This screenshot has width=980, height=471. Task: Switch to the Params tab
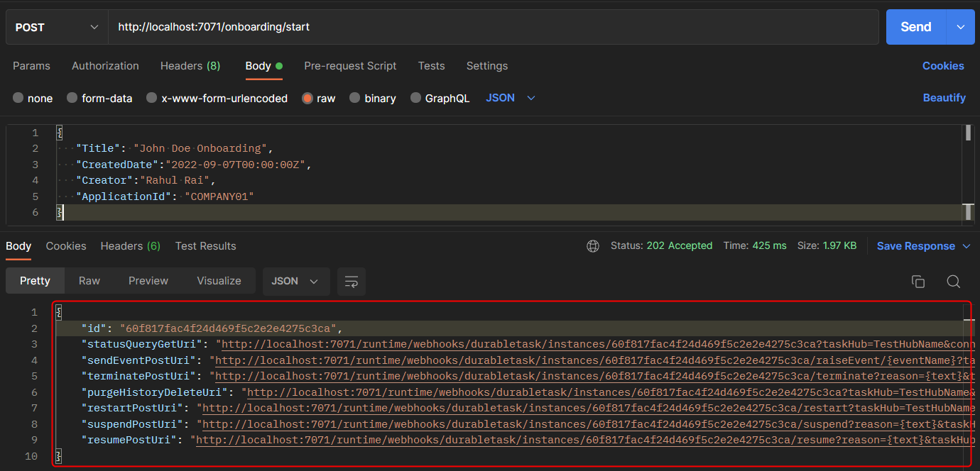coord(31,66)
